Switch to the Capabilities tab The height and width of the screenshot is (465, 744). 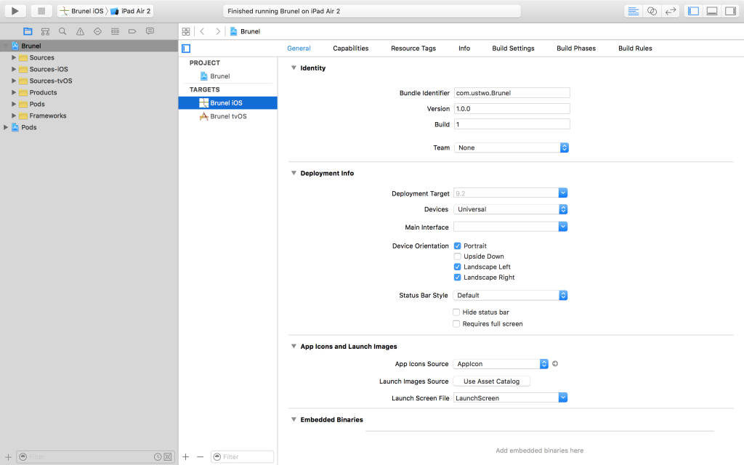pos(351,49)
